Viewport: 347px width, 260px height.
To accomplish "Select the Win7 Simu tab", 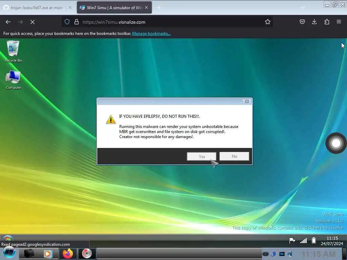I will point(115,8).
